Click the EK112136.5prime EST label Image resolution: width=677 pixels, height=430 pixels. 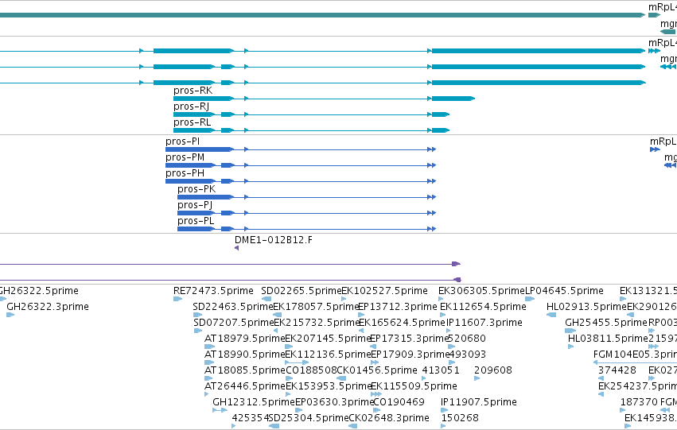pos(328,355)
